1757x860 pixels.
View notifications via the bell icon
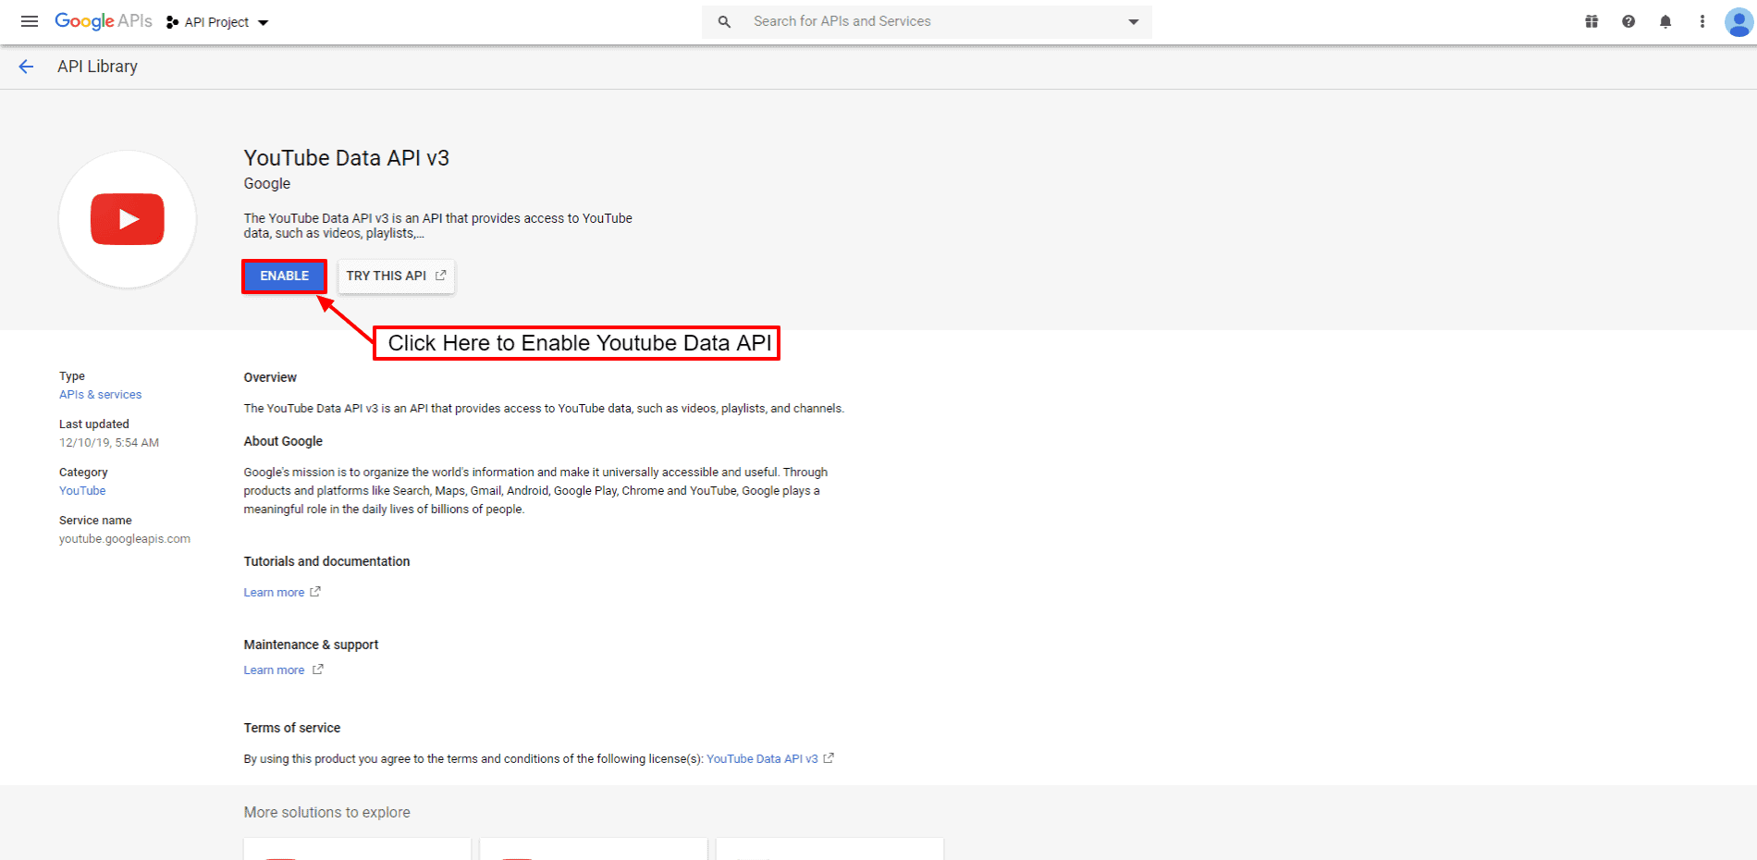(x=1665, y=21)
